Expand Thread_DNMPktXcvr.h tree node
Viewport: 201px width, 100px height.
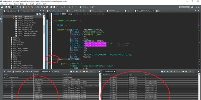(x=14, y=18)
